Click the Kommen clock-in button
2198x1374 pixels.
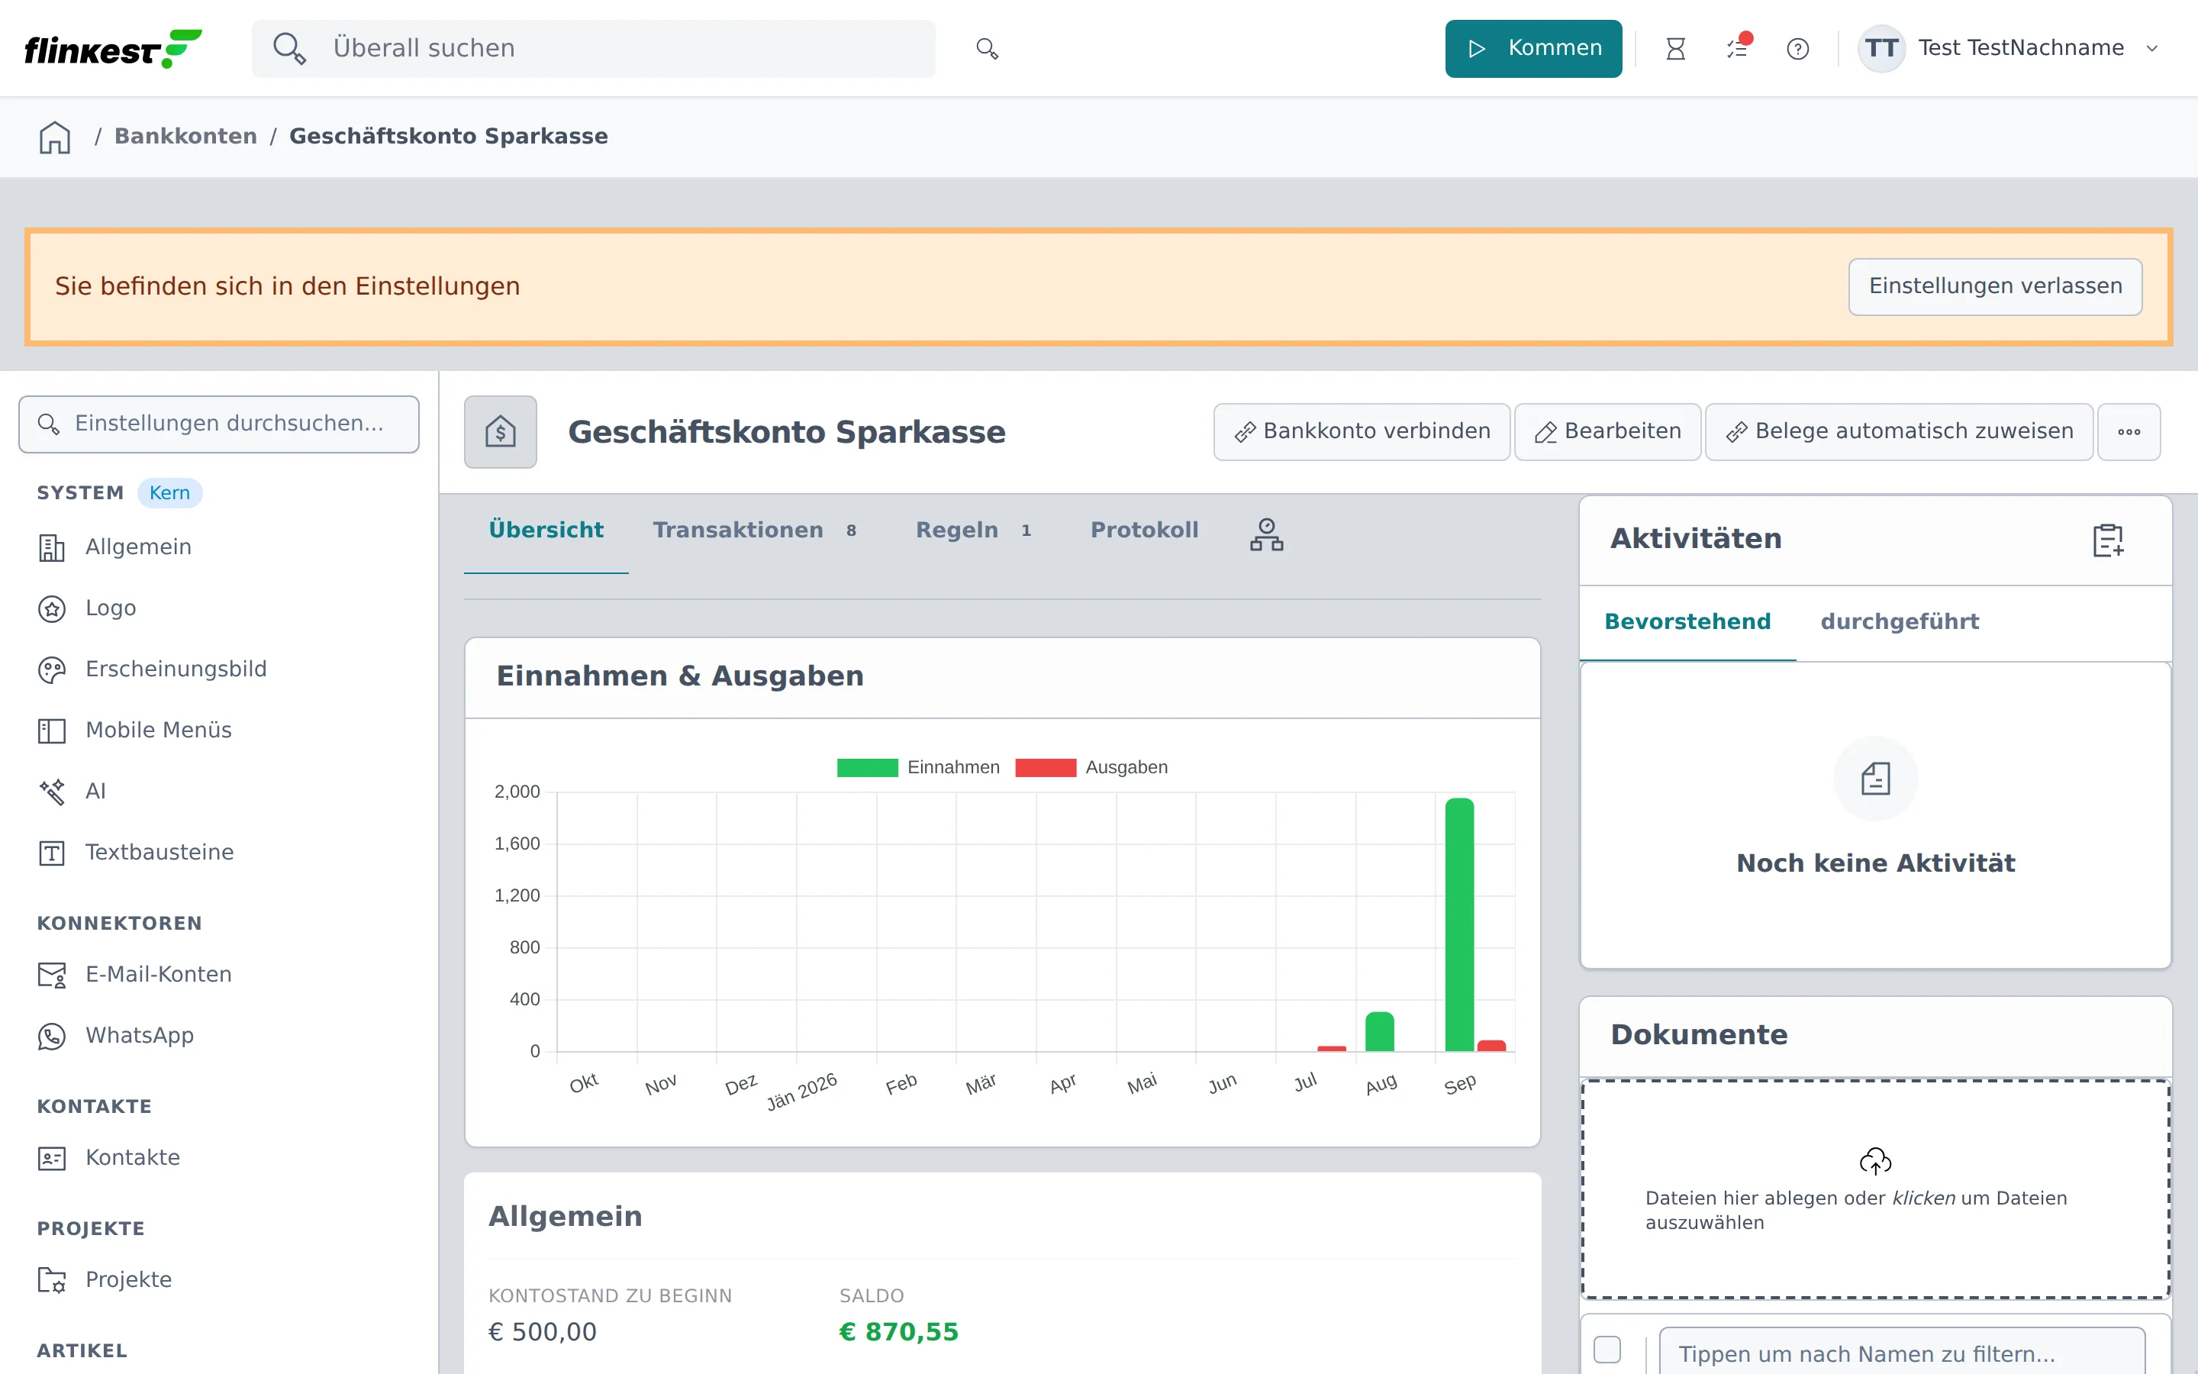coord(1533,48)
